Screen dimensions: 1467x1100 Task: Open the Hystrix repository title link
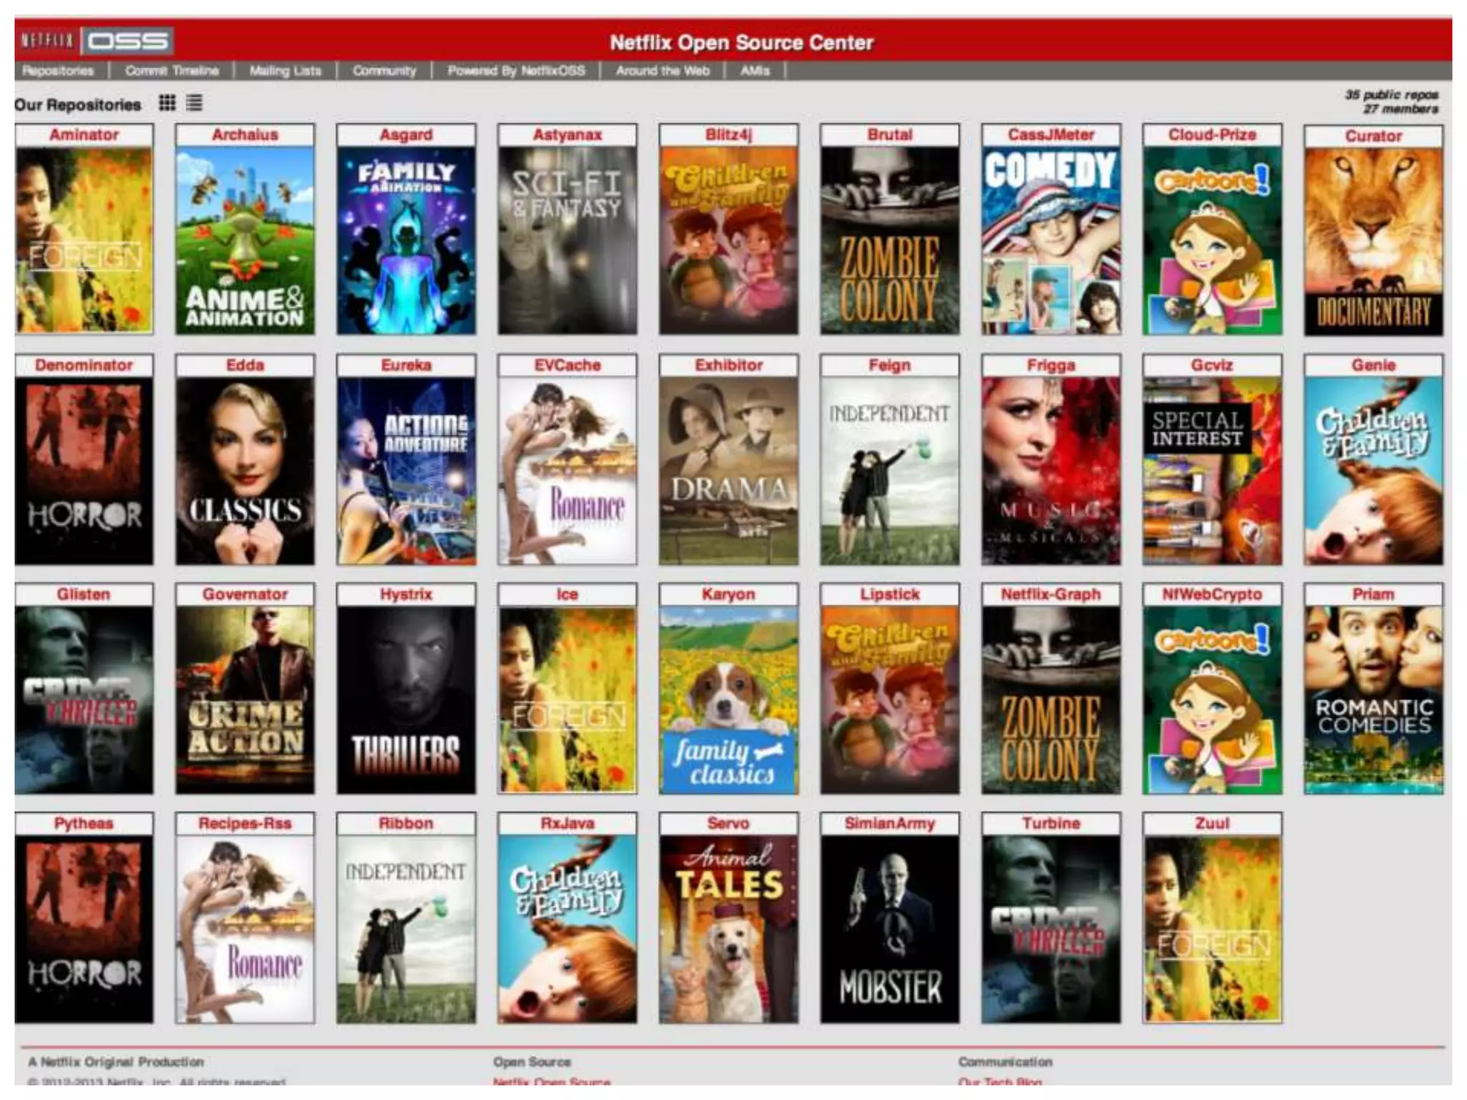[406, 594]
